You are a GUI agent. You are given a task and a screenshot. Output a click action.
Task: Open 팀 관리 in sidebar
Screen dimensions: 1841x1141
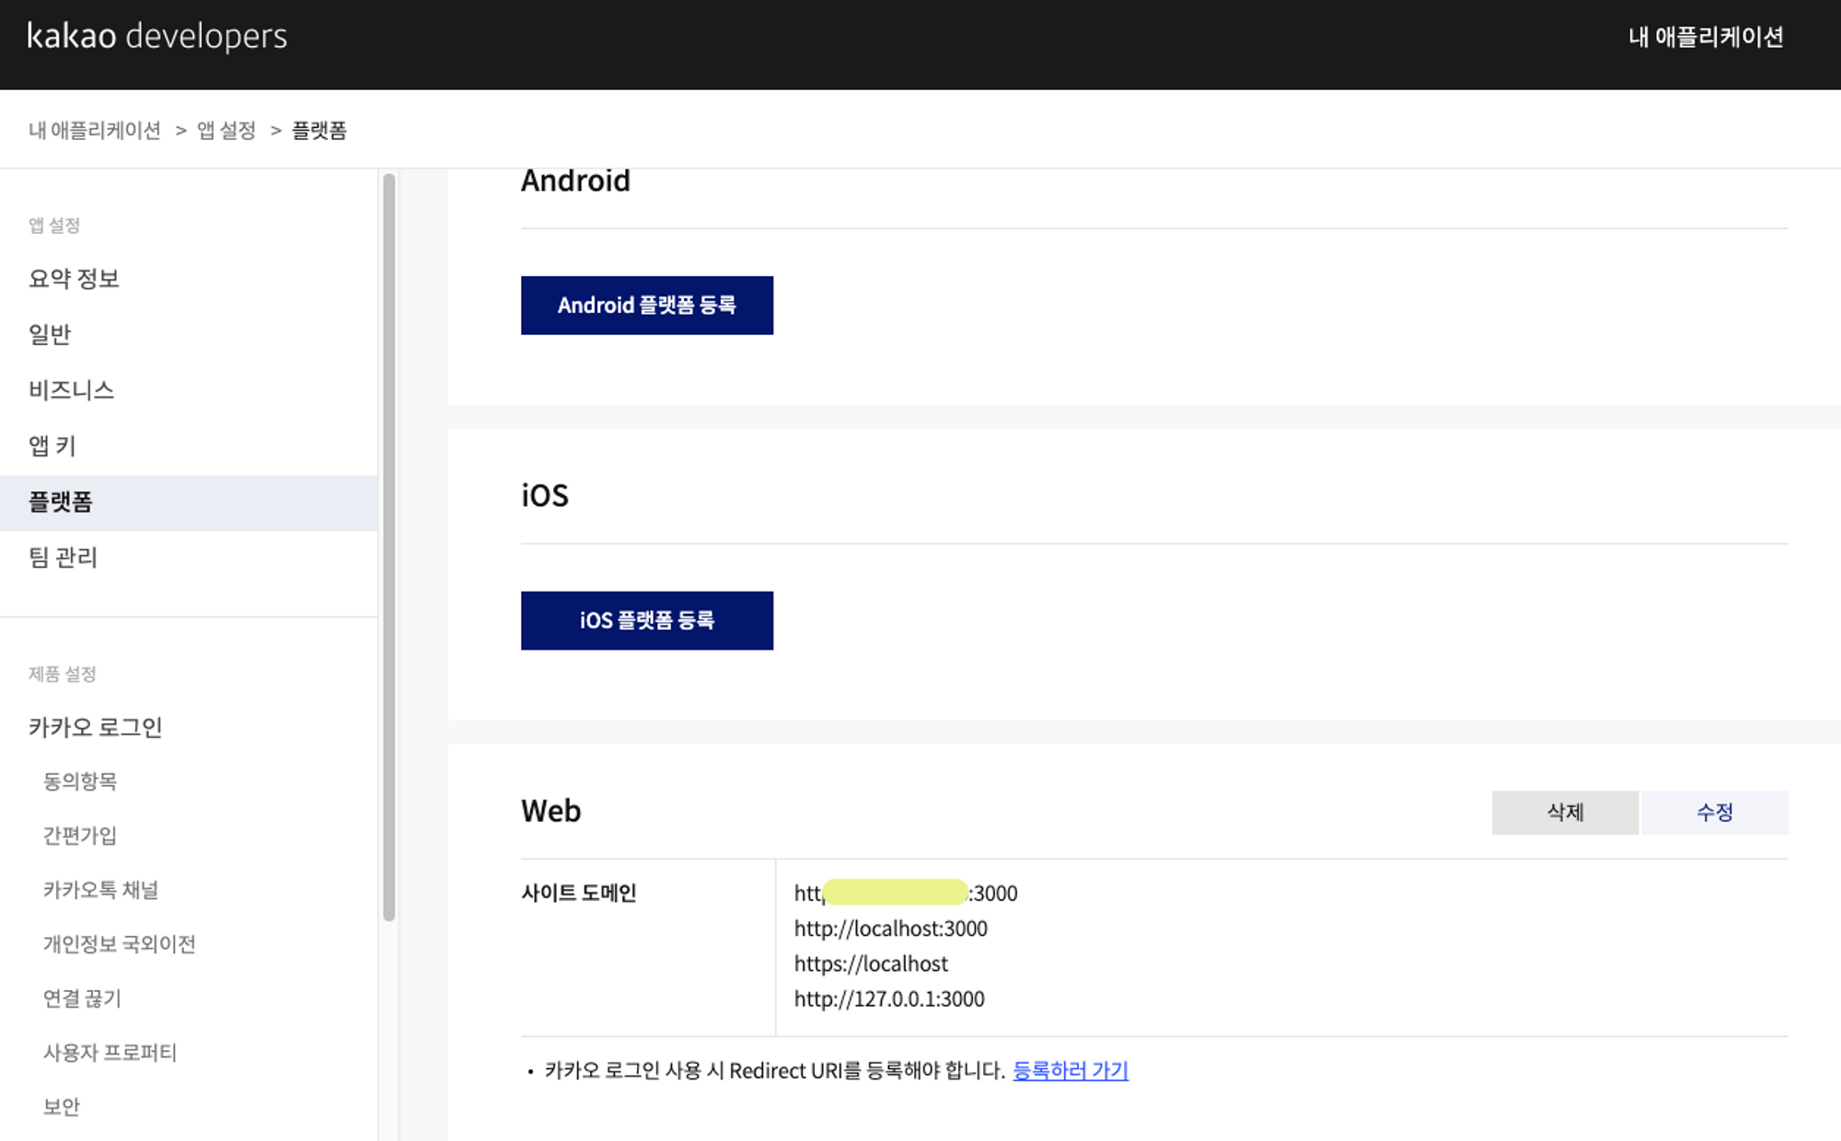pyautogui.click(x=63, y=558)
